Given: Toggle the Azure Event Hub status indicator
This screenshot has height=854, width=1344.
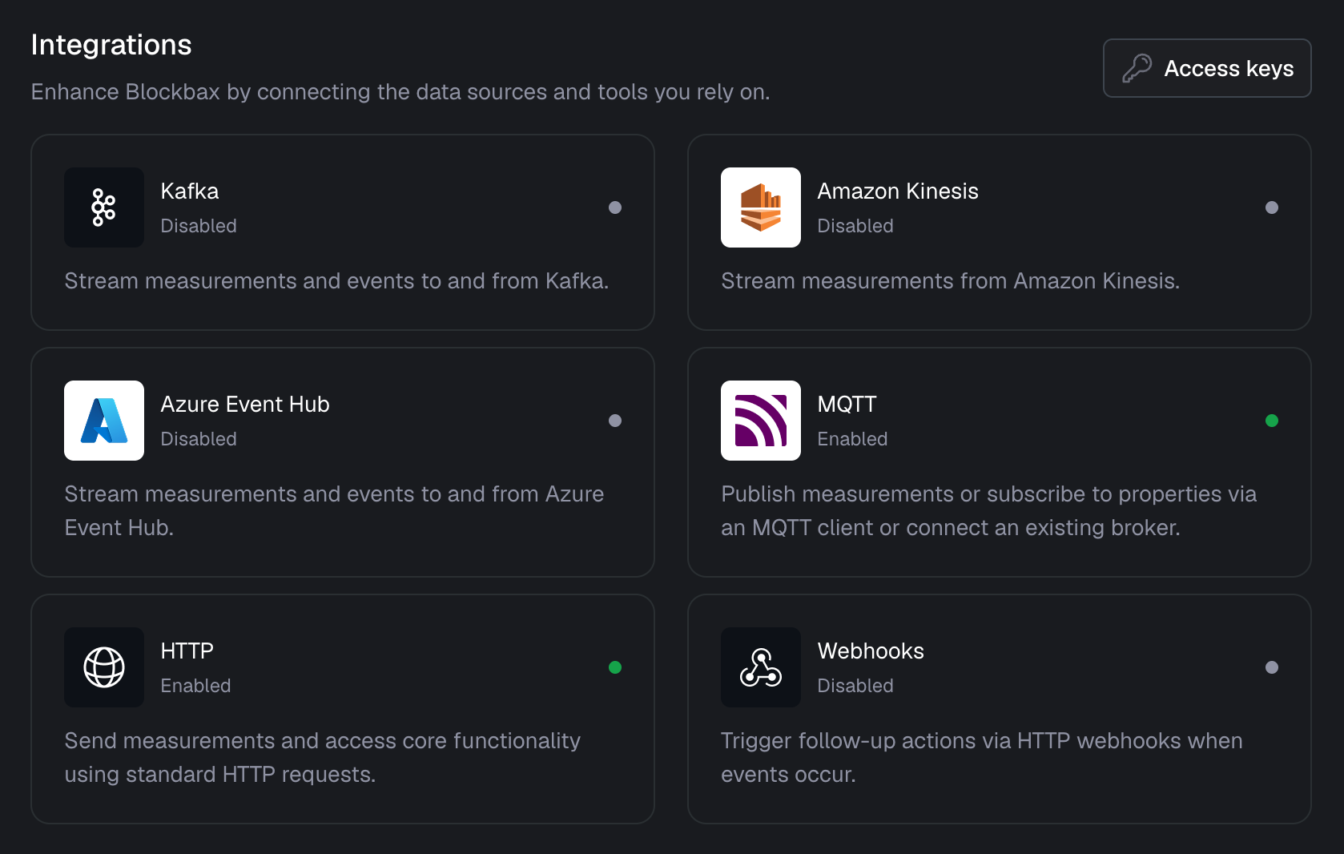Looking at the screenshot, I should 615,421.
